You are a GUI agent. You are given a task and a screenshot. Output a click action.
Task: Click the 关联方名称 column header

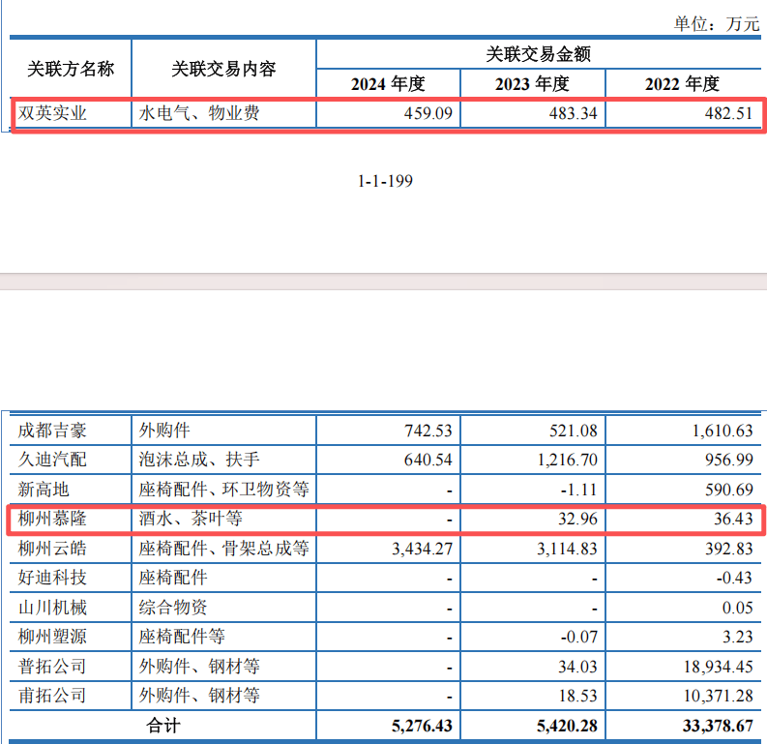[70, 69]
